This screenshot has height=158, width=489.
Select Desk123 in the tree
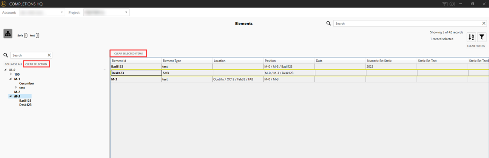click(25, 105)
